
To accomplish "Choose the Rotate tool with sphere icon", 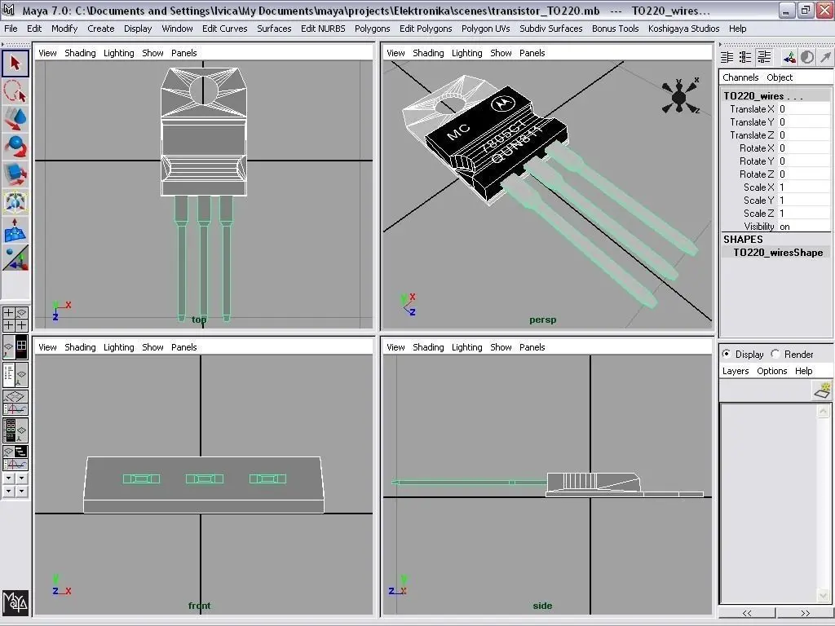I will 15,147.
